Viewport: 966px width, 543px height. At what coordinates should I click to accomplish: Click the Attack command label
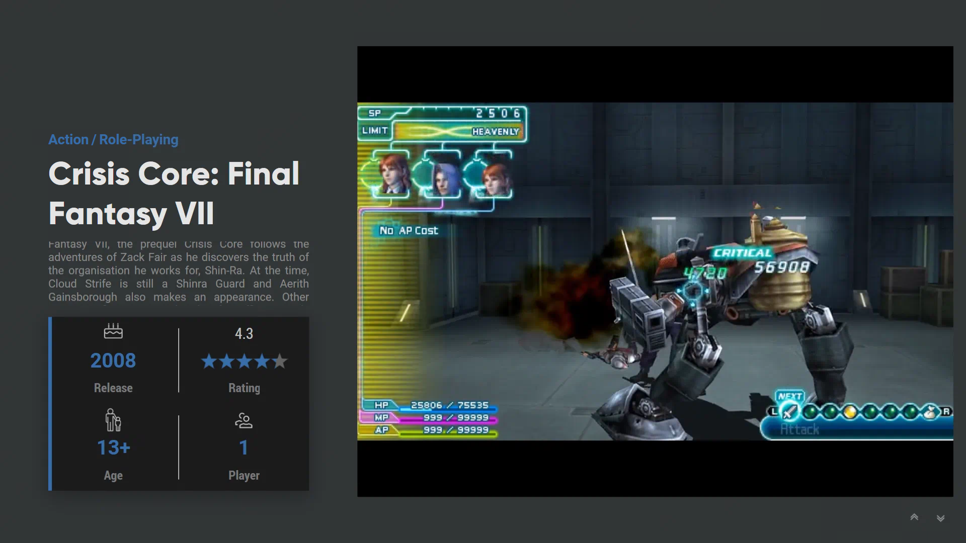[x=800, y=429]
